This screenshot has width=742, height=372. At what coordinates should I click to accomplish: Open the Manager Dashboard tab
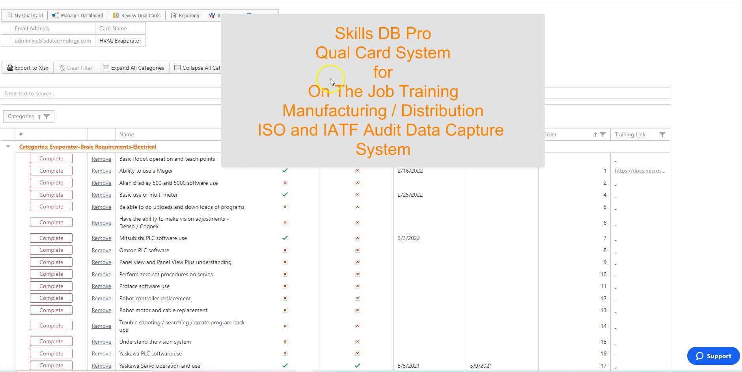tap(78, 15)
